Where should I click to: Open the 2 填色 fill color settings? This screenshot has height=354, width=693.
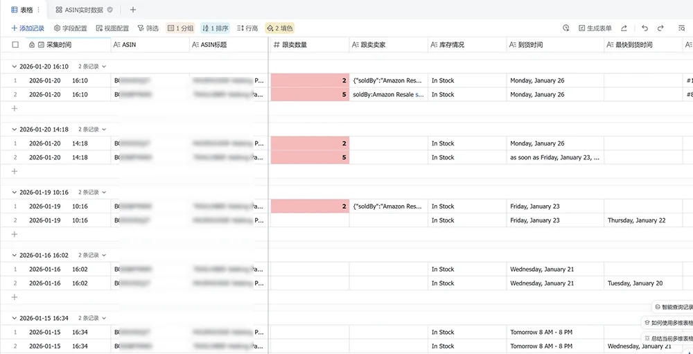[x=279, y=28]
